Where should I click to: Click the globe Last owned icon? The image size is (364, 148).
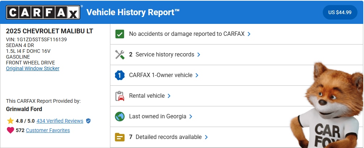click(x=119, y=117)
